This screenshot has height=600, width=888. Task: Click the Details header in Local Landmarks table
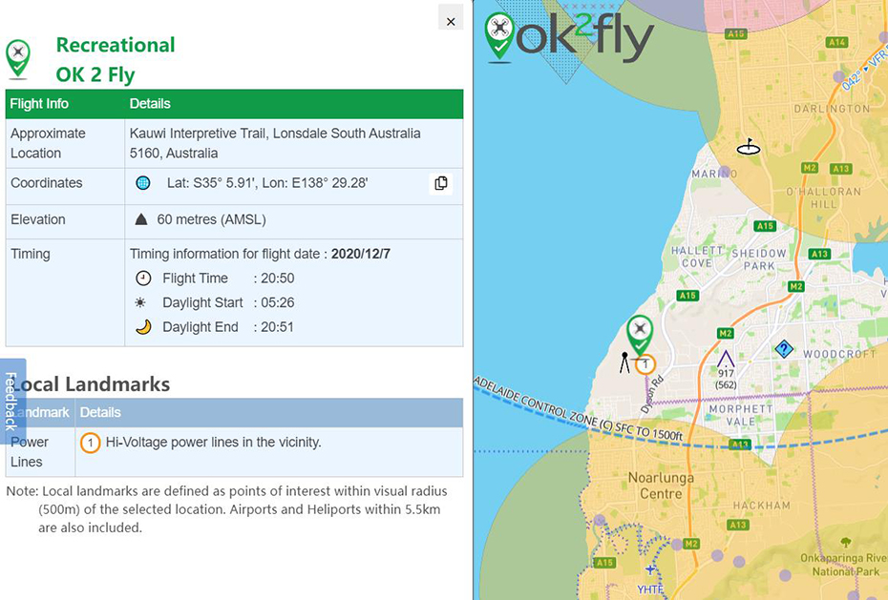click(x=100, y=412)
